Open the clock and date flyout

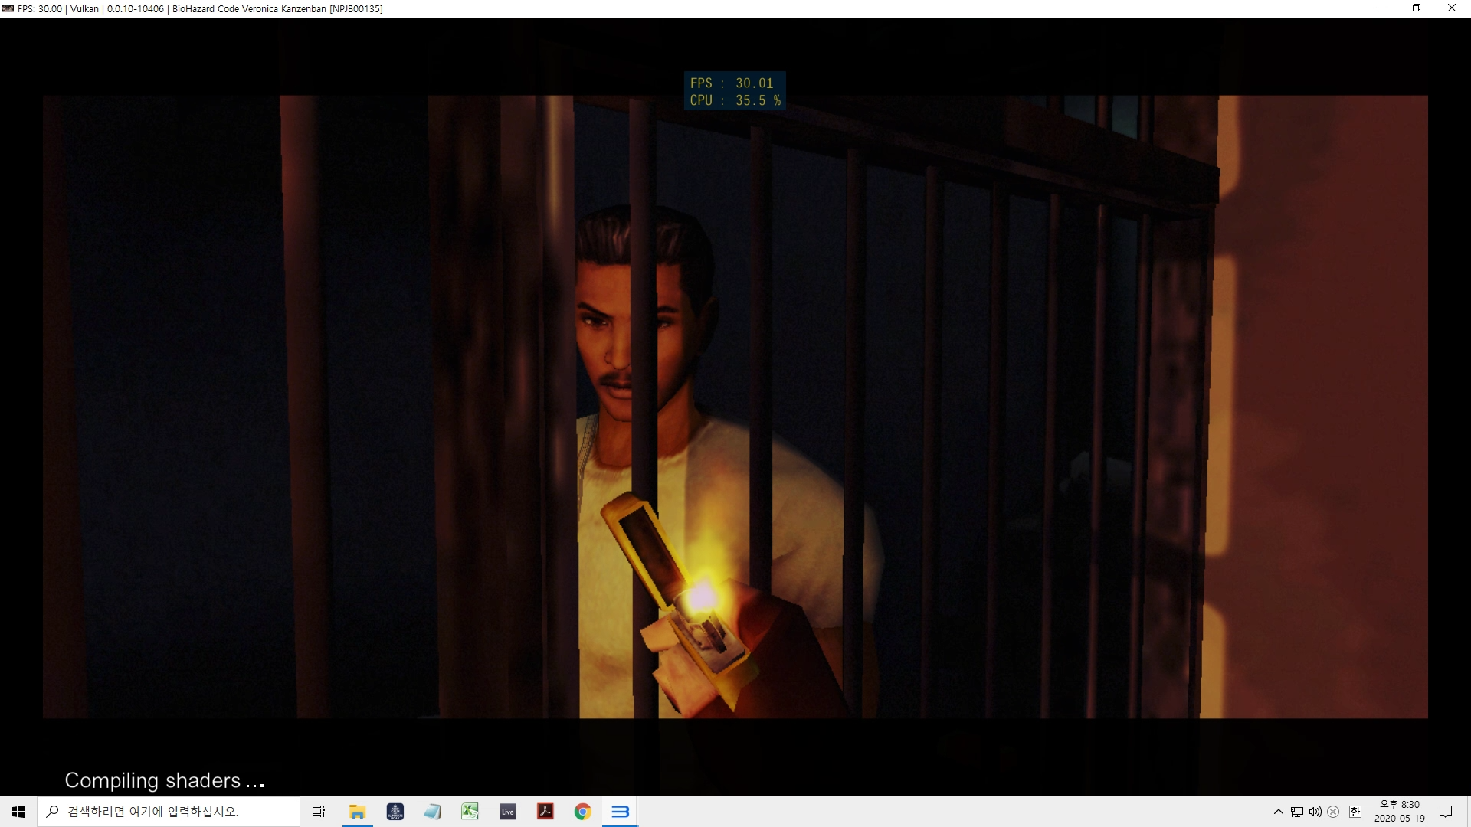click(1399, 812)
